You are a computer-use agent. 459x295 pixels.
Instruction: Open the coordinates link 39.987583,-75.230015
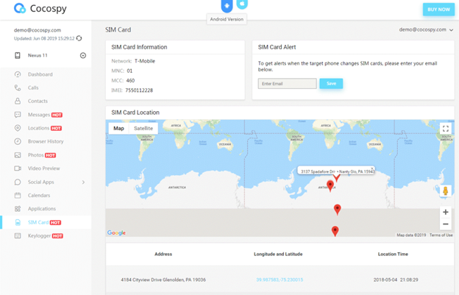(x=280, y=280)
